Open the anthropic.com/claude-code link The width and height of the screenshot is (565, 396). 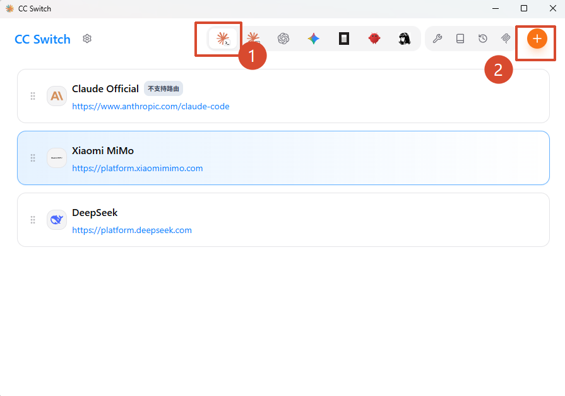(151, 106)
